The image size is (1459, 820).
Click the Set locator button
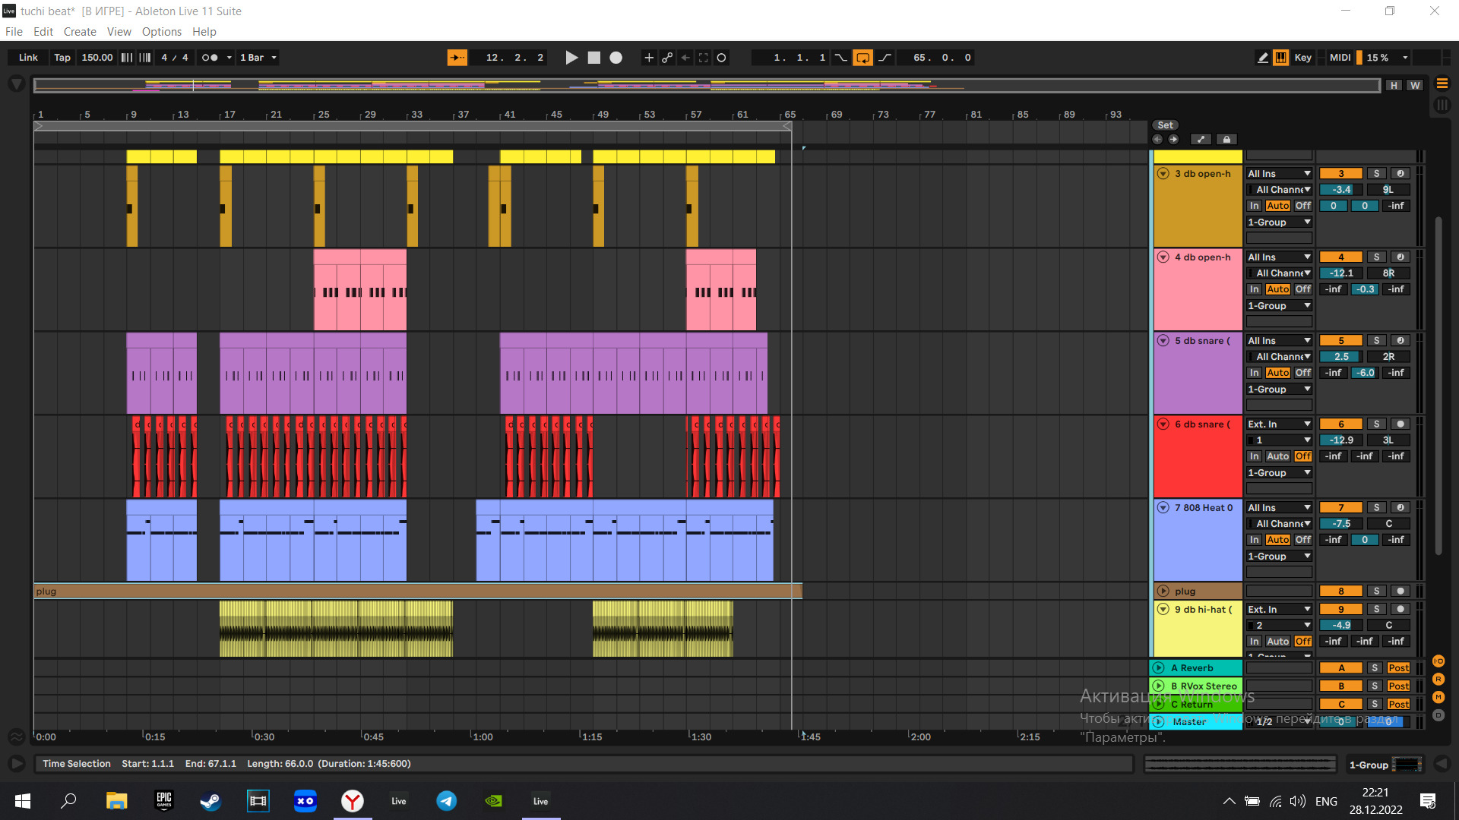tap(1166, 125)
